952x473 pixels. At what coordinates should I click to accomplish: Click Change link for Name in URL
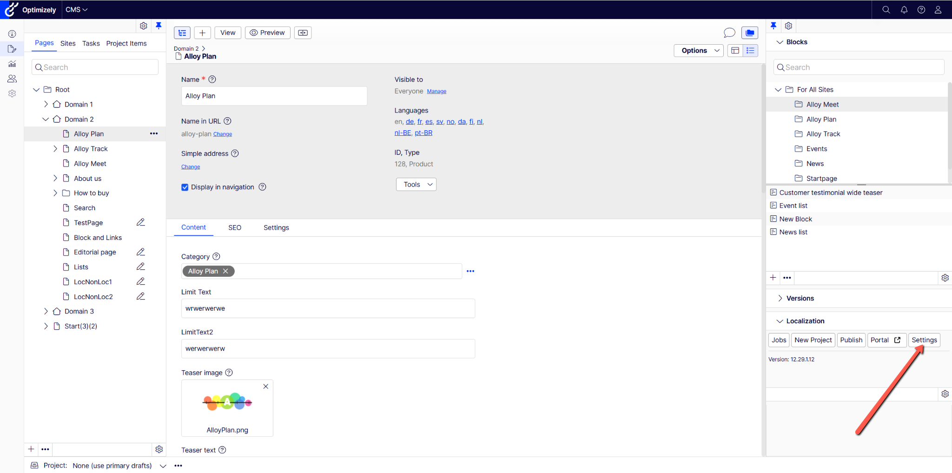pos(223,134)
